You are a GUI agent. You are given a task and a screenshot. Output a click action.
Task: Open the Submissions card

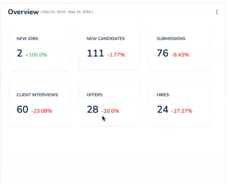tap(179, 48)
